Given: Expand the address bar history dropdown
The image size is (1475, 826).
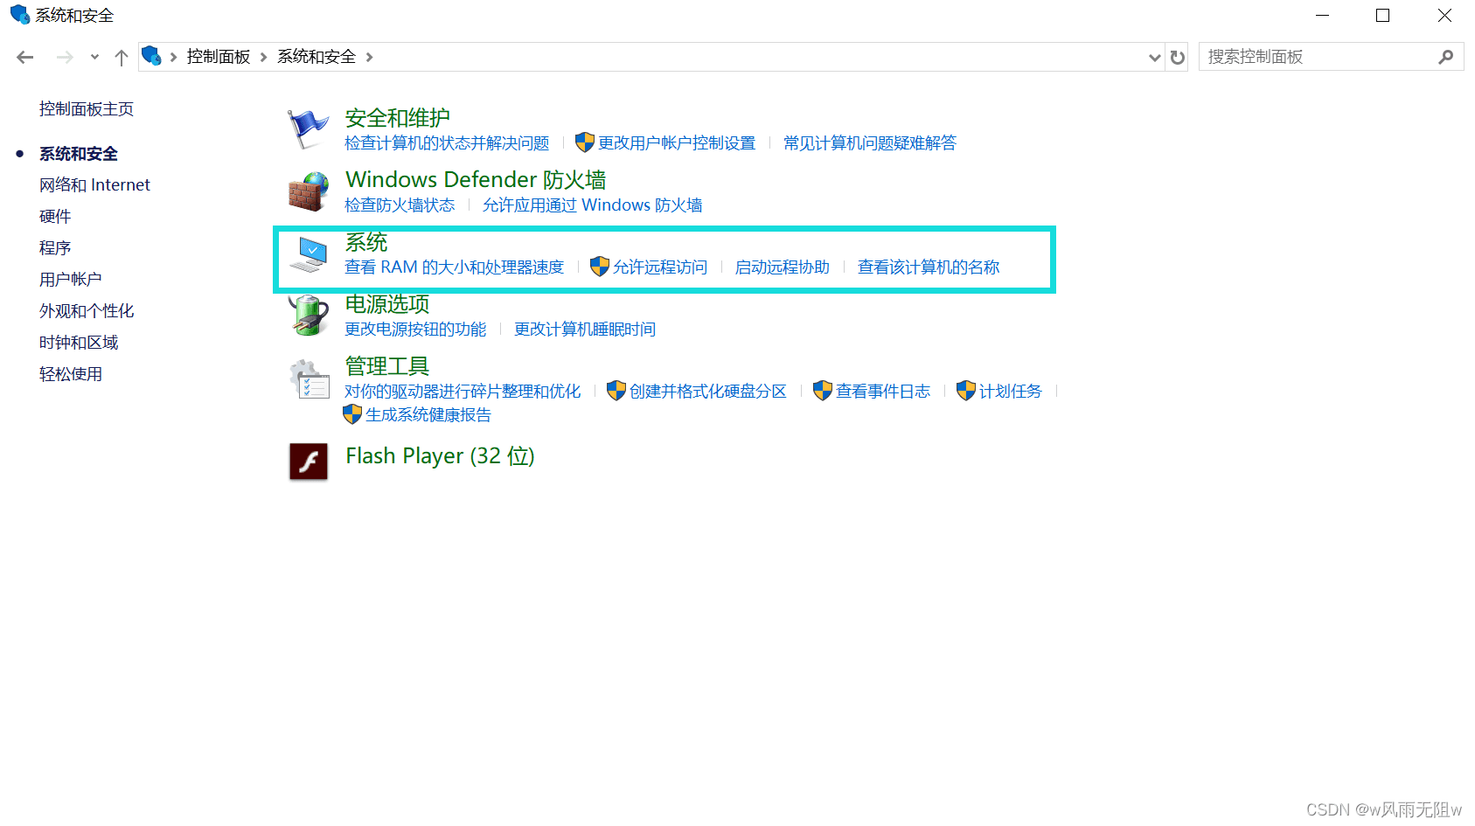Looking at the screenshot, I should [1154, 58].
